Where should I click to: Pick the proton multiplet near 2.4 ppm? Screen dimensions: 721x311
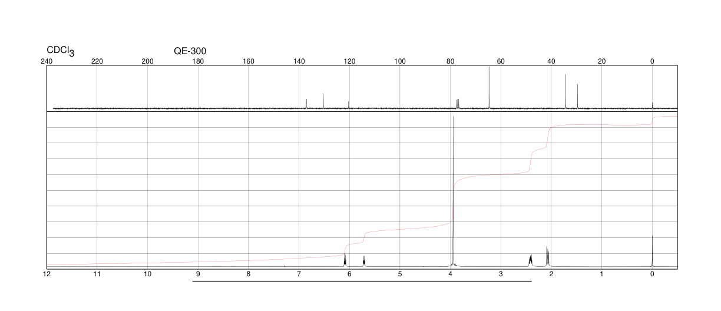point(530,260)
